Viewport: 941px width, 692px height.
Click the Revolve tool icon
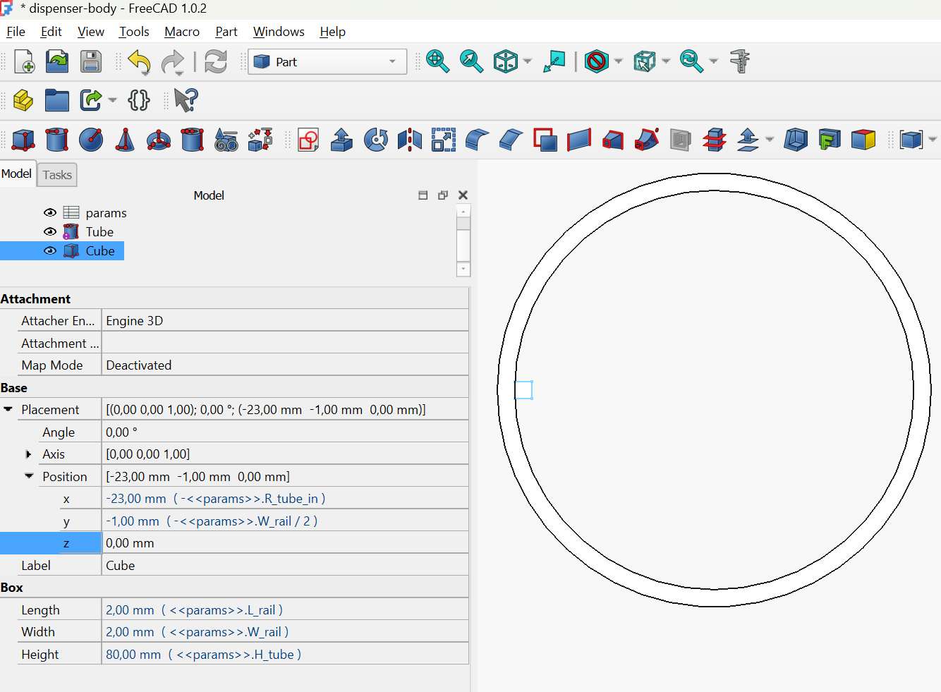click(x=376, y=140)
